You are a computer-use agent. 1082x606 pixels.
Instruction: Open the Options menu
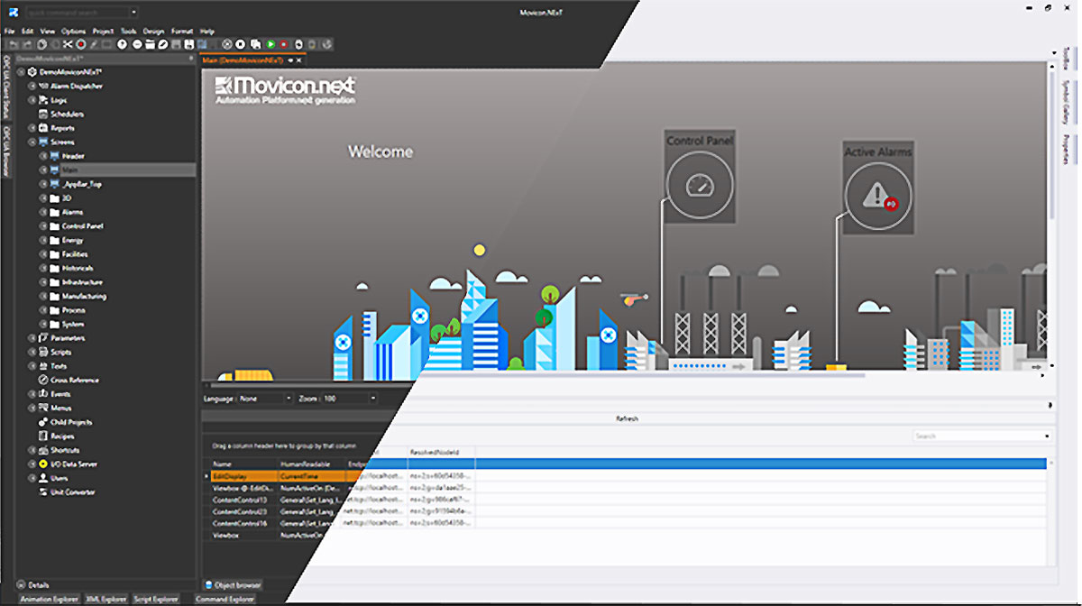click(x=74, y=31)
